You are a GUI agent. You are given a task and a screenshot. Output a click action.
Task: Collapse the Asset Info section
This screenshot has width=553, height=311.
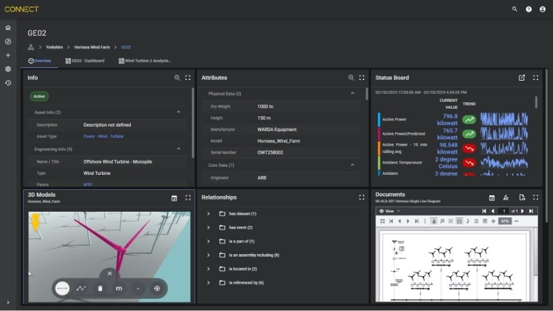179,112
